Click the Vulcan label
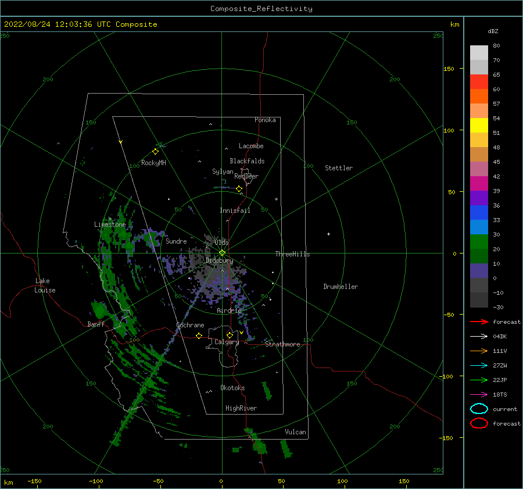Screen dimensions: 523x489 (296, 432)
